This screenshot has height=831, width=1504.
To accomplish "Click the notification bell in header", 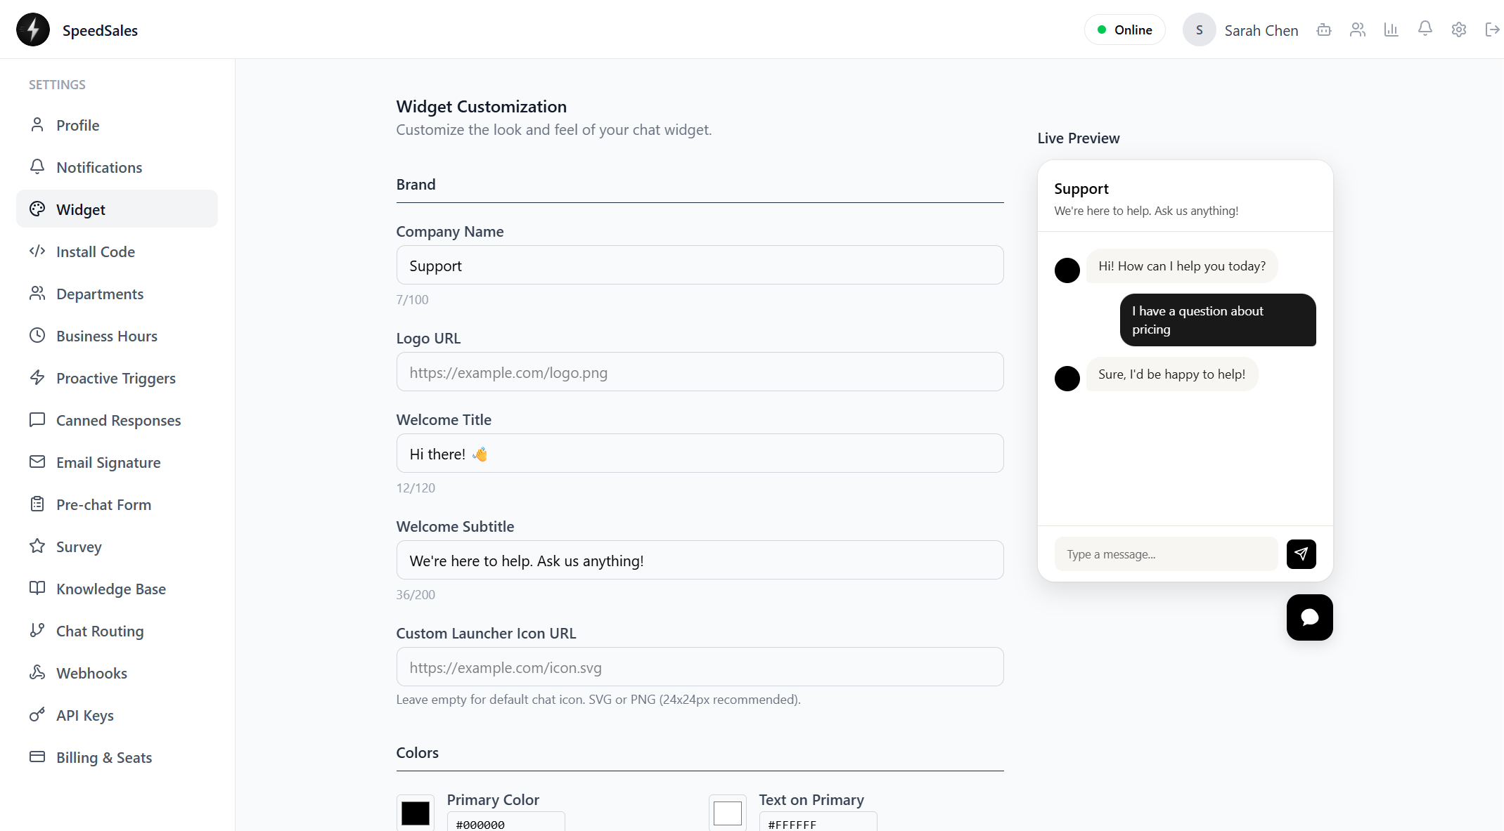I will coord(1425,29).
